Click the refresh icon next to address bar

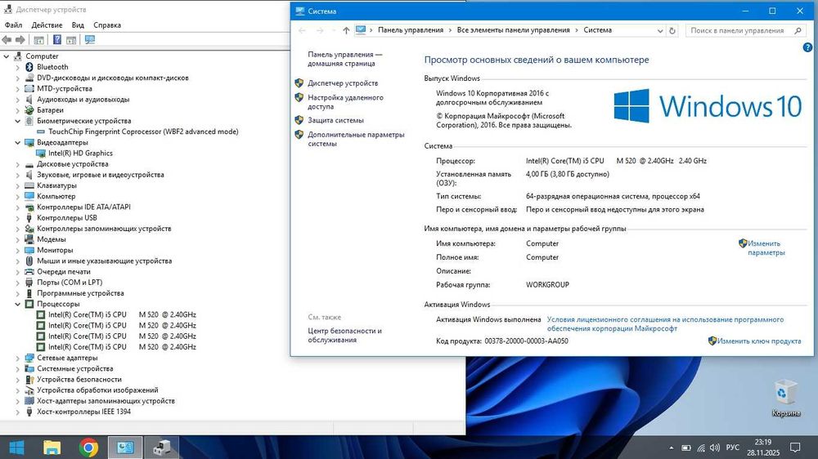[672, 31]
